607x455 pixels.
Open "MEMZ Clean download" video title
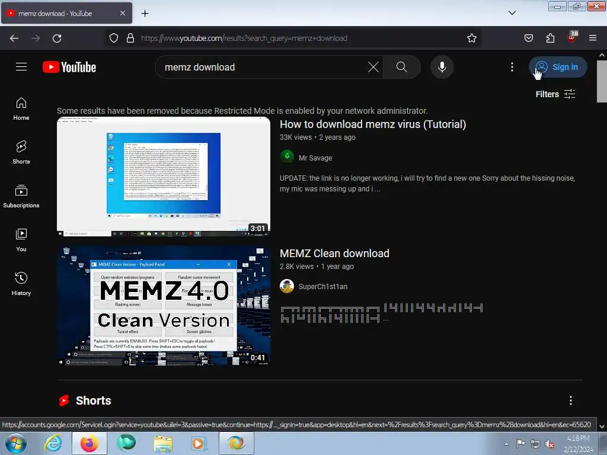[x=334, y=254]
